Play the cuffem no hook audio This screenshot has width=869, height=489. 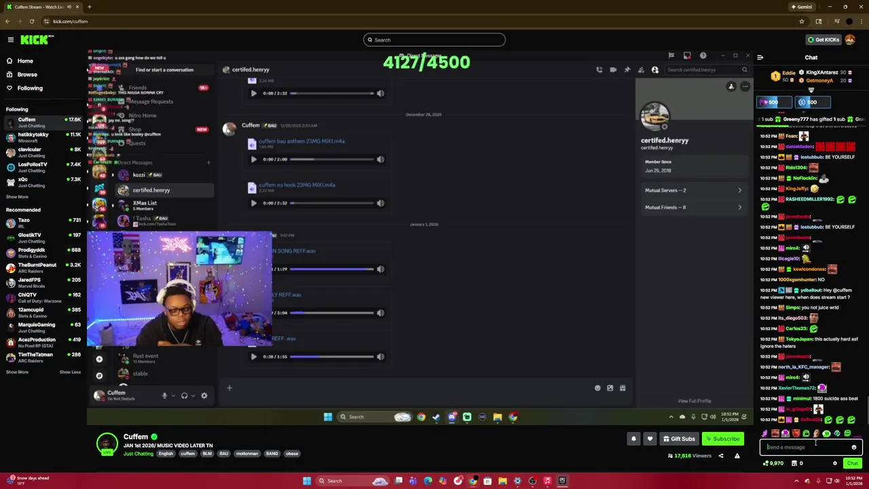click(253, 203)
